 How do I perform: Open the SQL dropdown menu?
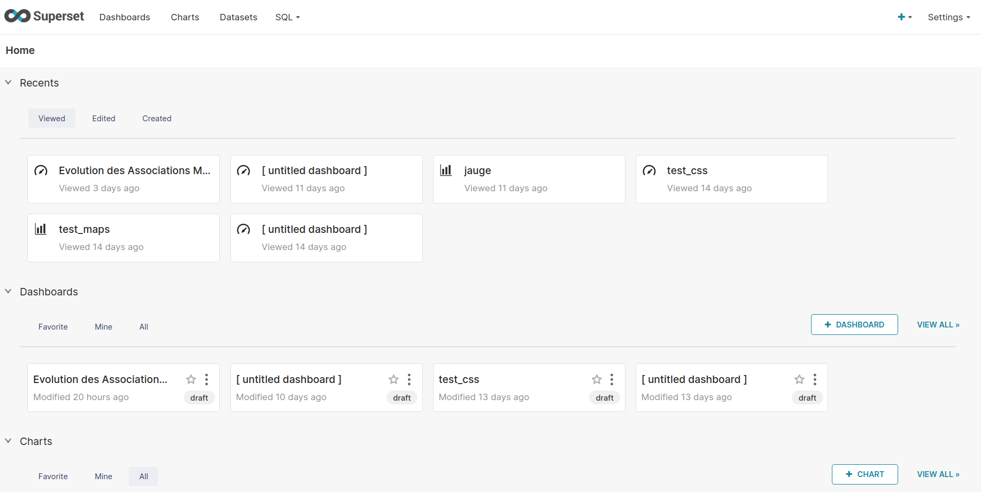click(287, 17)
